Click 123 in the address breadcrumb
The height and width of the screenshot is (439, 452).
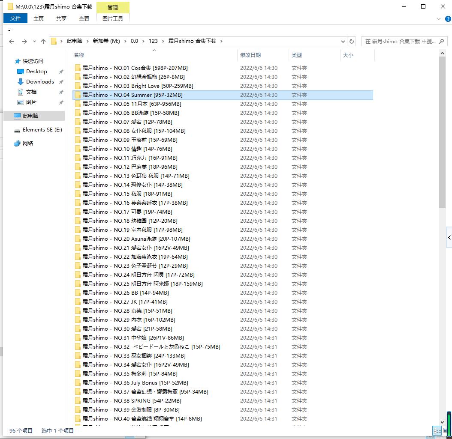pyautogui.click(x=153, y=41)
